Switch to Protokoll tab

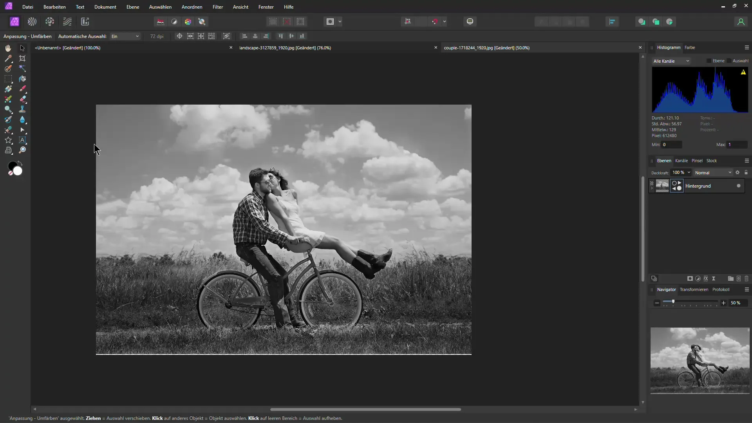[721, 289]
